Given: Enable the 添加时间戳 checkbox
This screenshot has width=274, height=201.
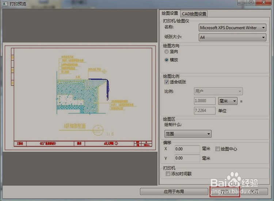Looking at the screenshot, I should [x=168, y=174].
